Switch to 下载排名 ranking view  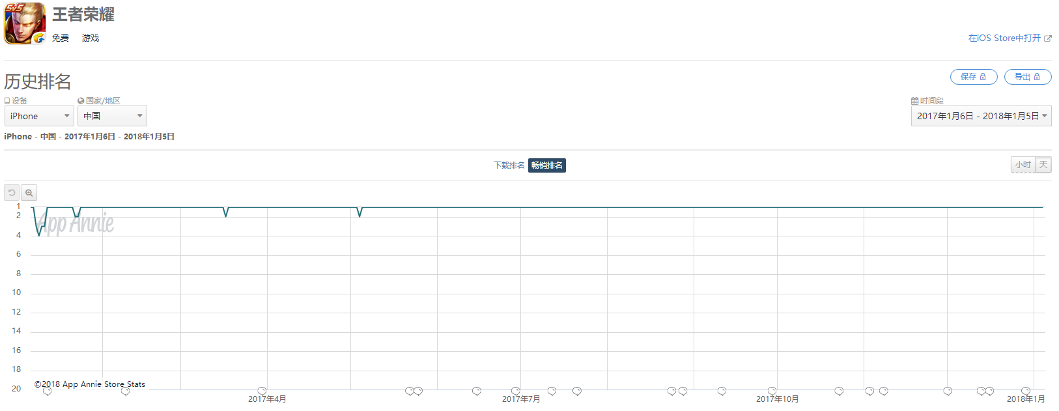click(x=509, y=165)
